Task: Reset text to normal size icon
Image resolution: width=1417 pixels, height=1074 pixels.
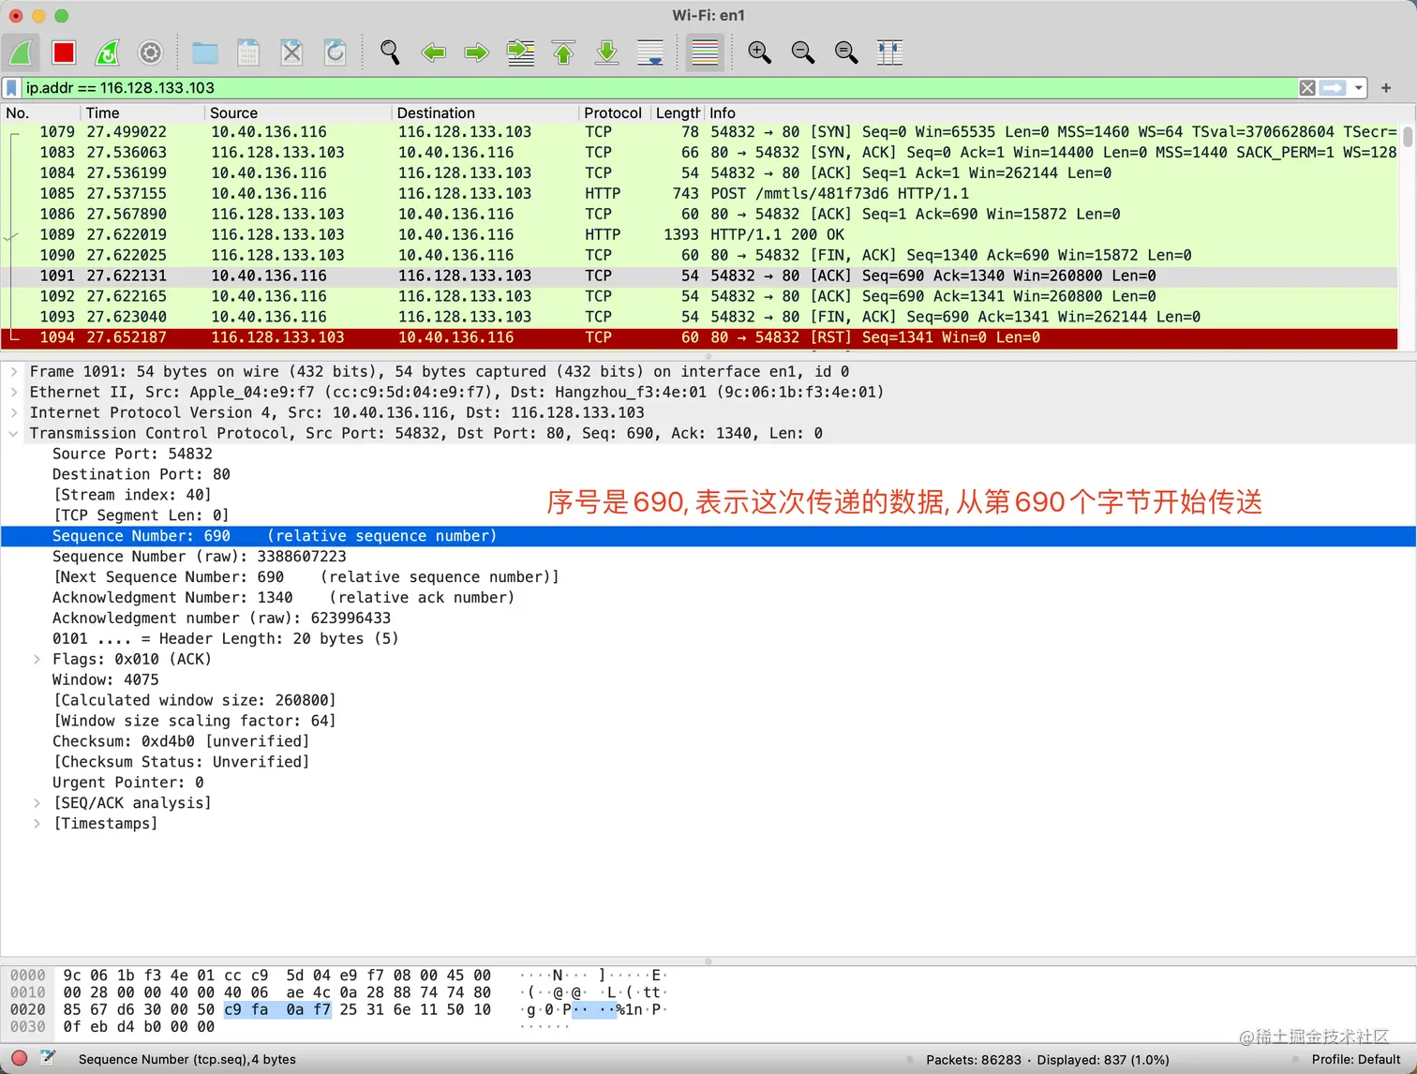Action: click(x=846, y=52)
